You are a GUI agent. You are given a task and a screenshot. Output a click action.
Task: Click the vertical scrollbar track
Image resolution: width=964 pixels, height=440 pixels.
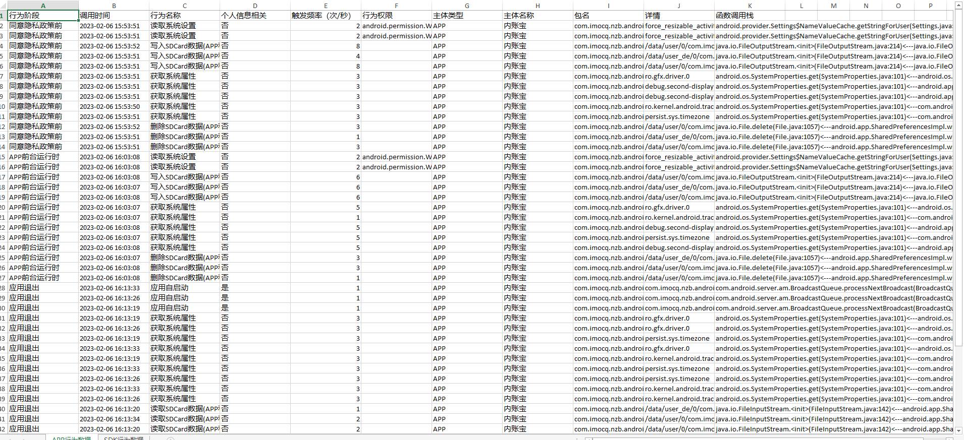pyautogui.click(x=958, y=386)
